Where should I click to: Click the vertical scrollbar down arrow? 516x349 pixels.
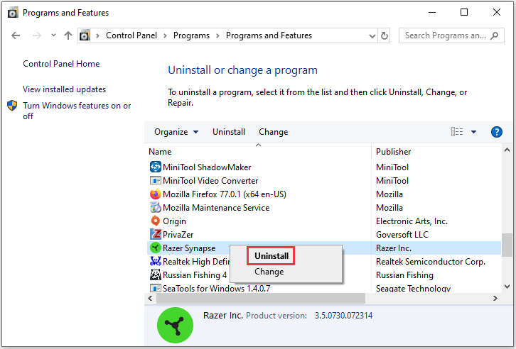click(x=507, y=287)
